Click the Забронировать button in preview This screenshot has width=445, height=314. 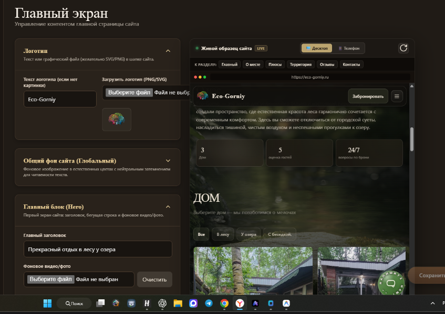368,96
